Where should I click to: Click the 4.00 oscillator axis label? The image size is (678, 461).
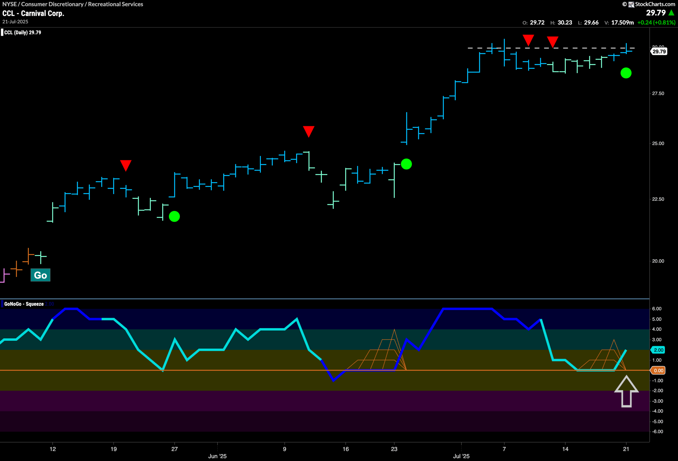click(657, 329)
